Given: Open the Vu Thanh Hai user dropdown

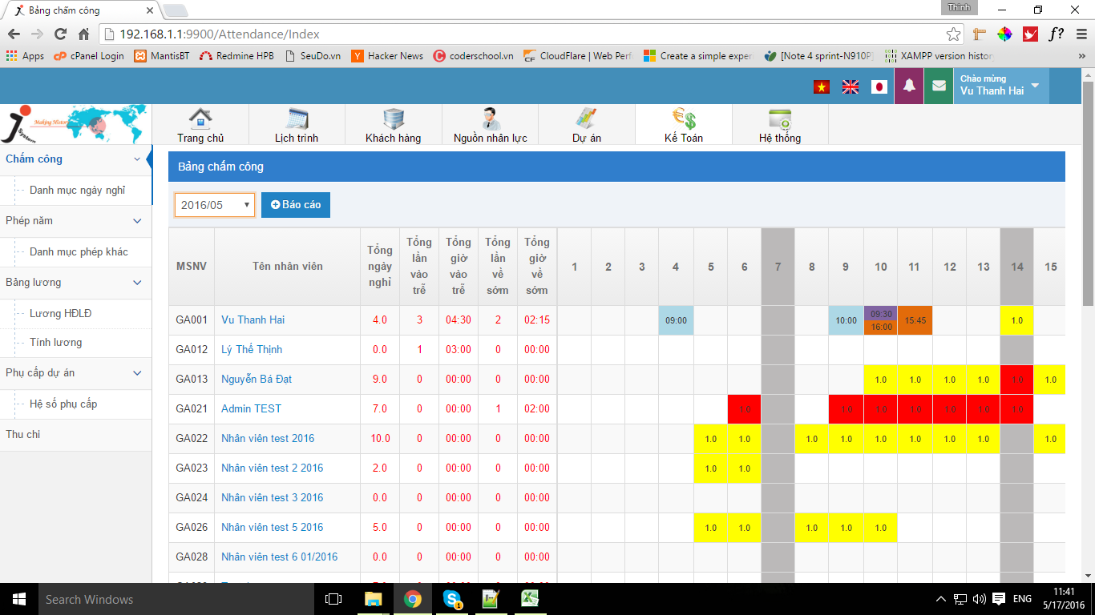Looking at the screenshot, I should 1000,86.
